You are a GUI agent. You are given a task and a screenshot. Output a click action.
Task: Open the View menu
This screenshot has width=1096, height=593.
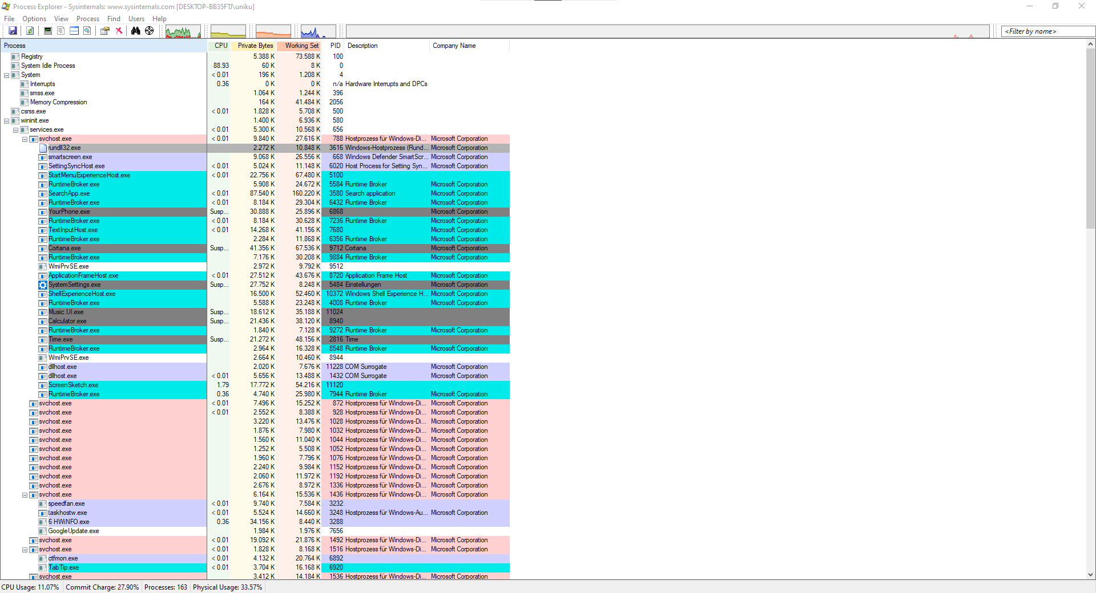tap(61, 19)
